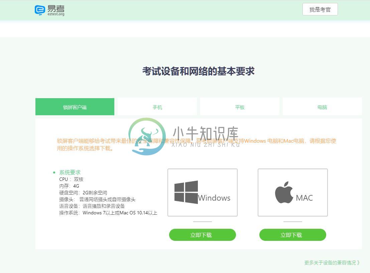Click the text '内存: 4G'
This screenshot has width=370, height=273.
(x=69, y=186)
